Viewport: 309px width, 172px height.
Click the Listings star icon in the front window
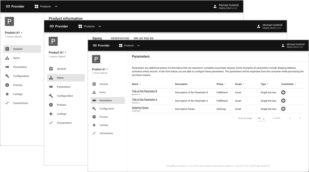click(94, 125)
